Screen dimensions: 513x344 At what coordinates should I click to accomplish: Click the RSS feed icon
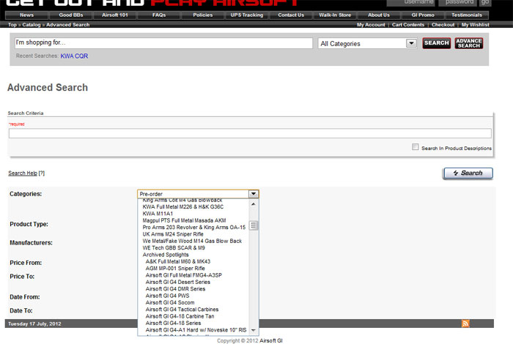[x=465, y=324]
